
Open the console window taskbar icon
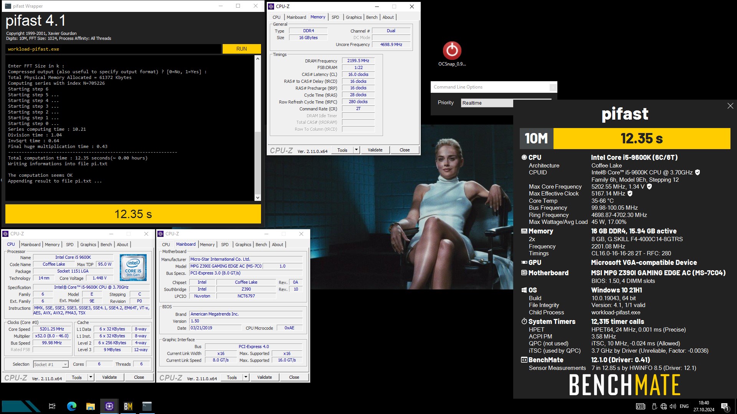click(147, 406)
